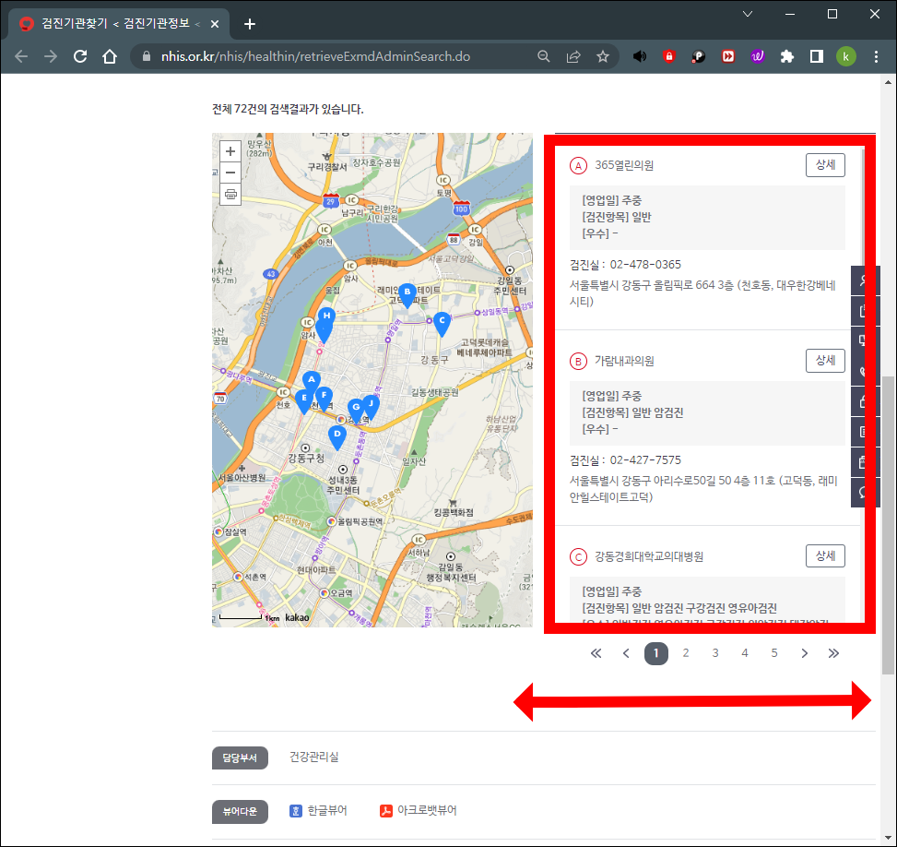
Task: Zoom in on the map
Action: [x=230, y=151]
